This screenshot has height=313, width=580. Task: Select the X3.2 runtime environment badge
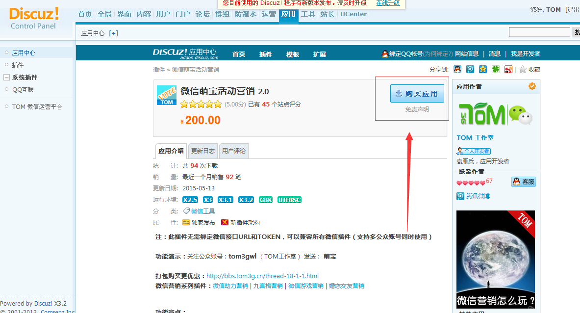246,200
